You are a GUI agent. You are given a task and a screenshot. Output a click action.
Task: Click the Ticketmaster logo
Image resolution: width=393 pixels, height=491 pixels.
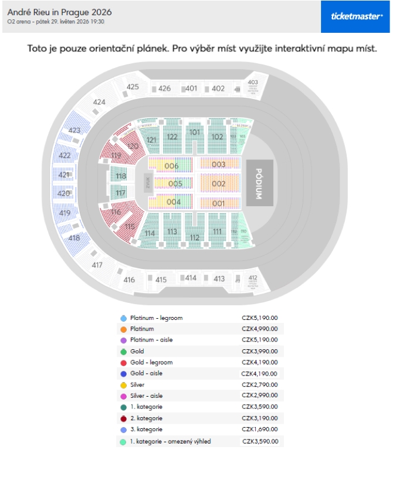[x=357, y=16]
